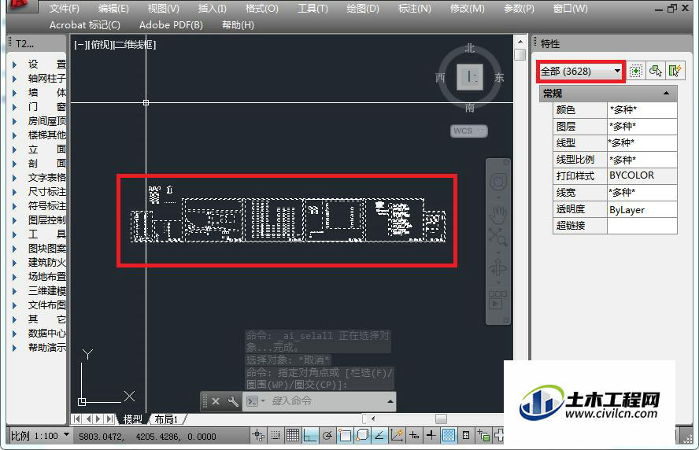Click 西 west on the ViewCube compass

click(440, 78)
